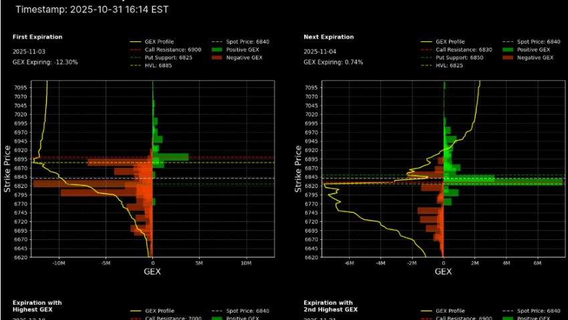568x320 pixels.
Task: Click the GEX Expiring: -12.30% label
Action: pos(45,62)
